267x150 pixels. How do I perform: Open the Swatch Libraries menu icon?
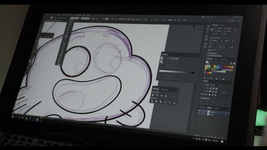click(x=205, y=78)
